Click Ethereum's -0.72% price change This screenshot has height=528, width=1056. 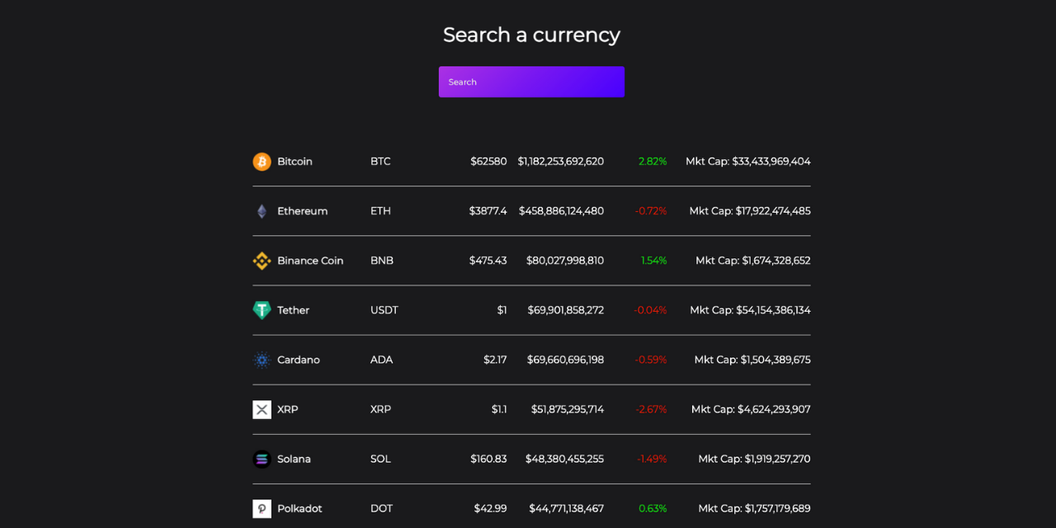[651, 211]
